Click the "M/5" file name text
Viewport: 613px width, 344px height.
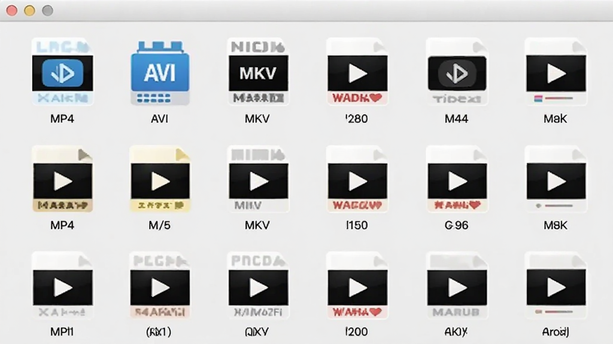(x=159, y=225)
